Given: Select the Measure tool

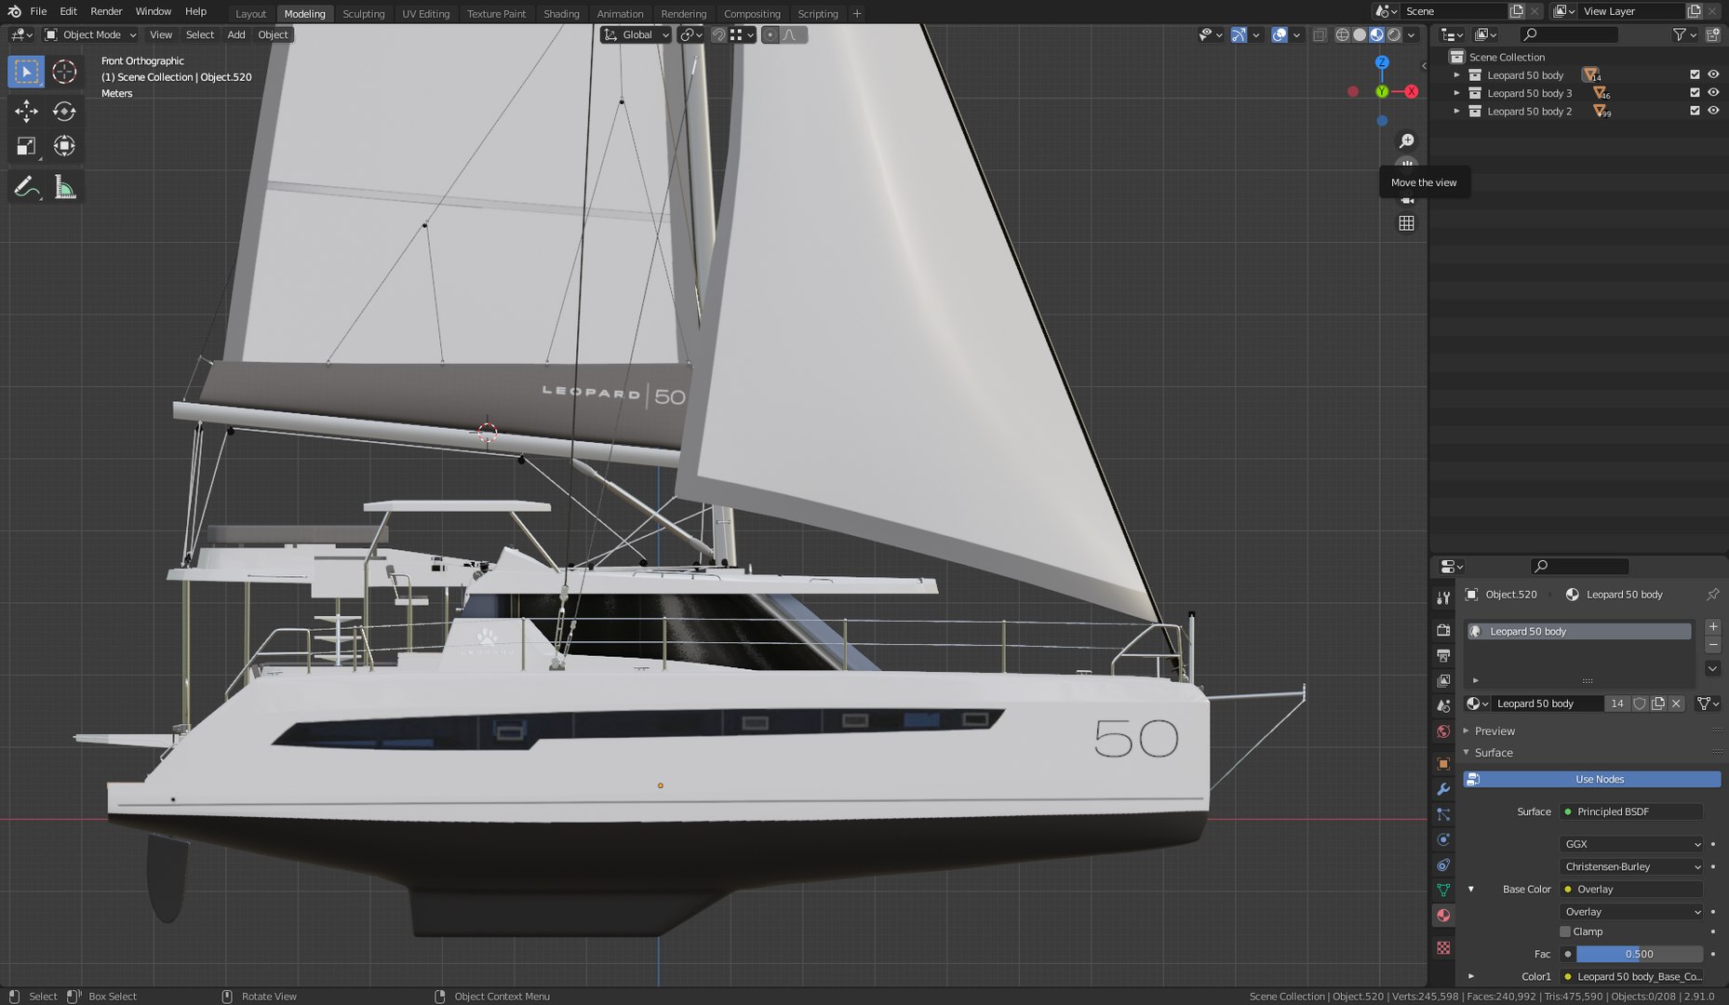Looking at the screenshot, I should click(64, 188).
